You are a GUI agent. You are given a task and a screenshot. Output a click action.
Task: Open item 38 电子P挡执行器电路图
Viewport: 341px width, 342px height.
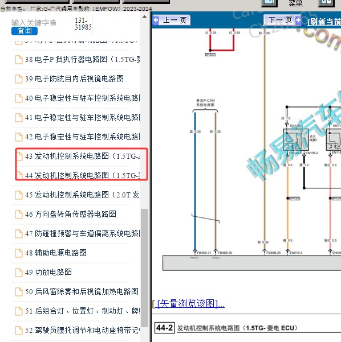click(x=83, y=59)
